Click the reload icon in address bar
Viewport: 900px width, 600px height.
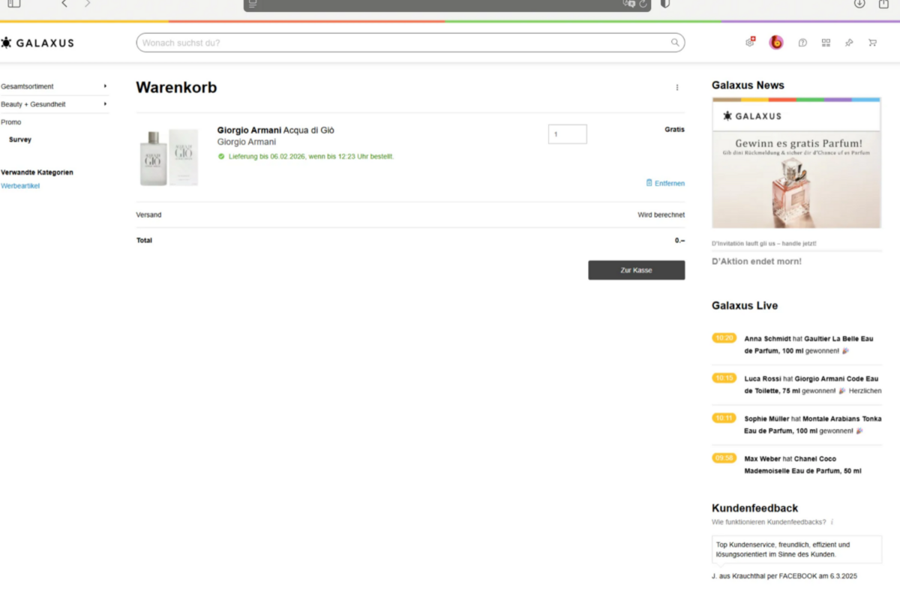pos(643,4)
